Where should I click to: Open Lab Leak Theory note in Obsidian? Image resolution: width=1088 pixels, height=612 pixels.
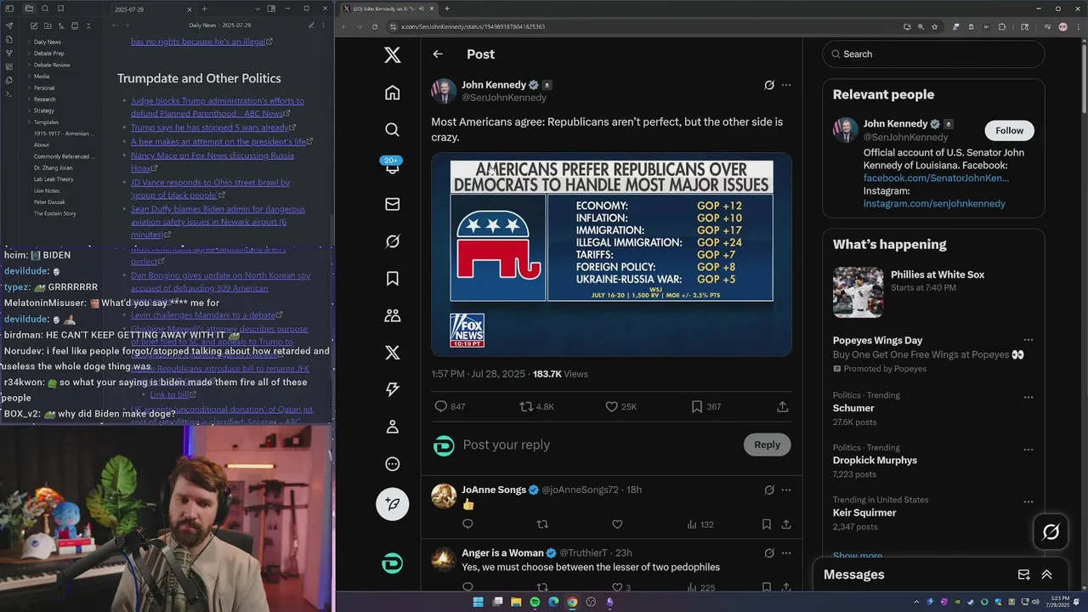54,179
